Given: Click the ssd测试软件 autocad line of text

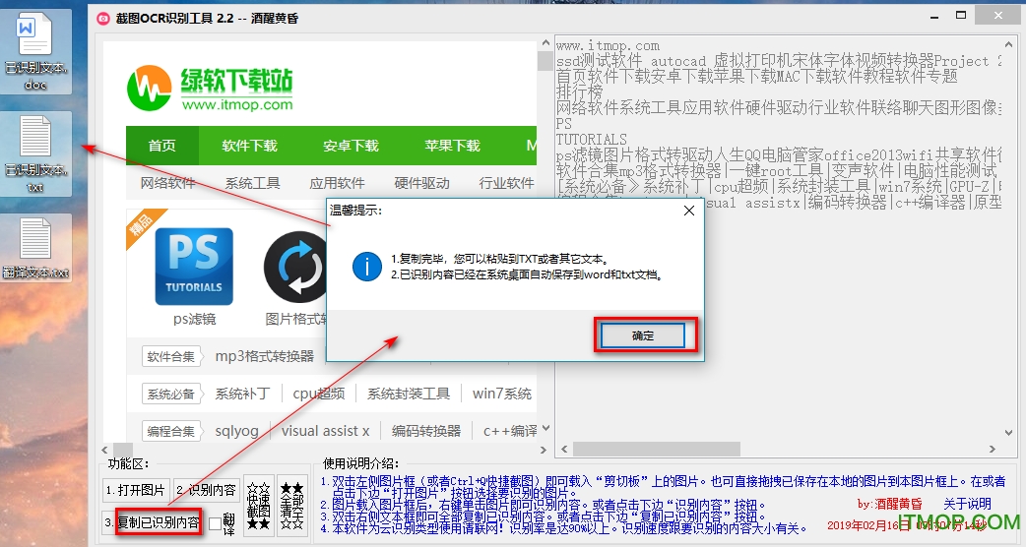Looking at the screenshot, I should 779,61.
